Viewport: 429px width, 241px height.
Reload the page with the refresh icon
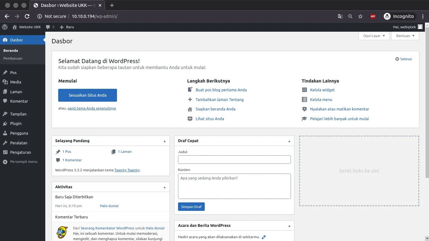point(27,16)
